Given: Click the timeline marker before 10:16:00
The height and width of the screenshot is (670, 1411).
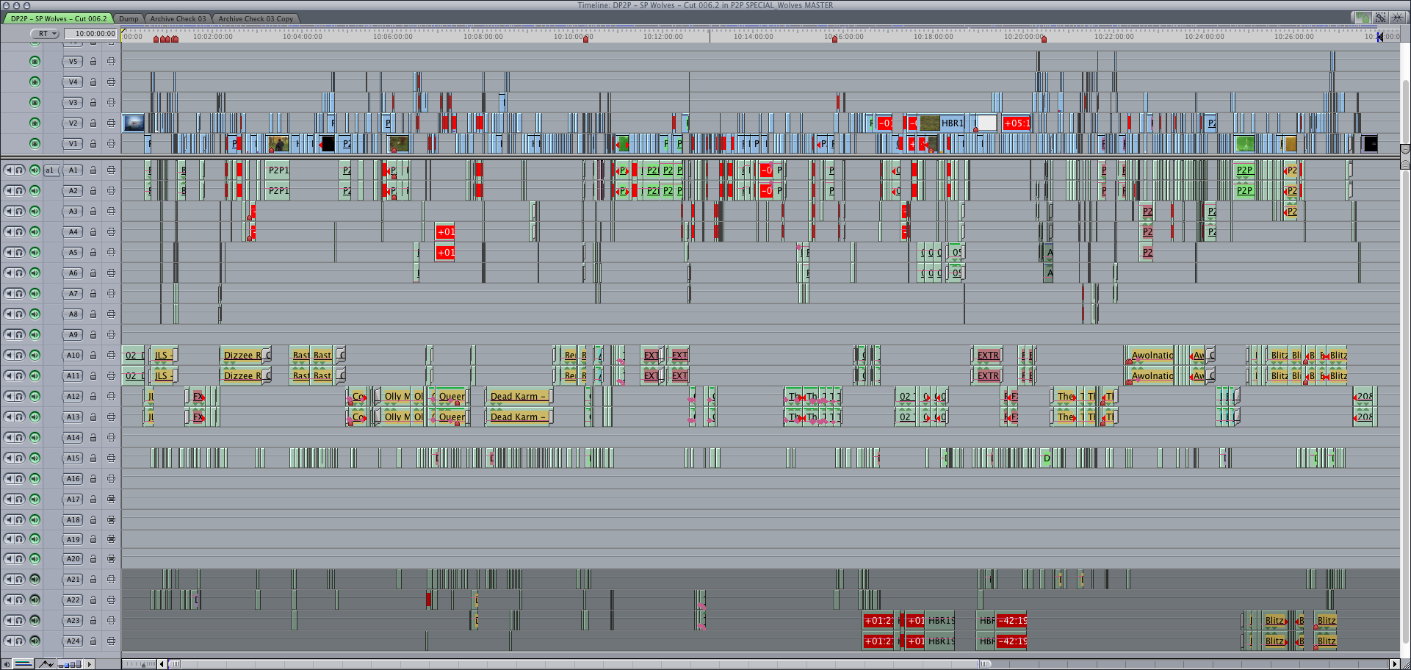Looking at the screenshot, I should click(834, 39).
